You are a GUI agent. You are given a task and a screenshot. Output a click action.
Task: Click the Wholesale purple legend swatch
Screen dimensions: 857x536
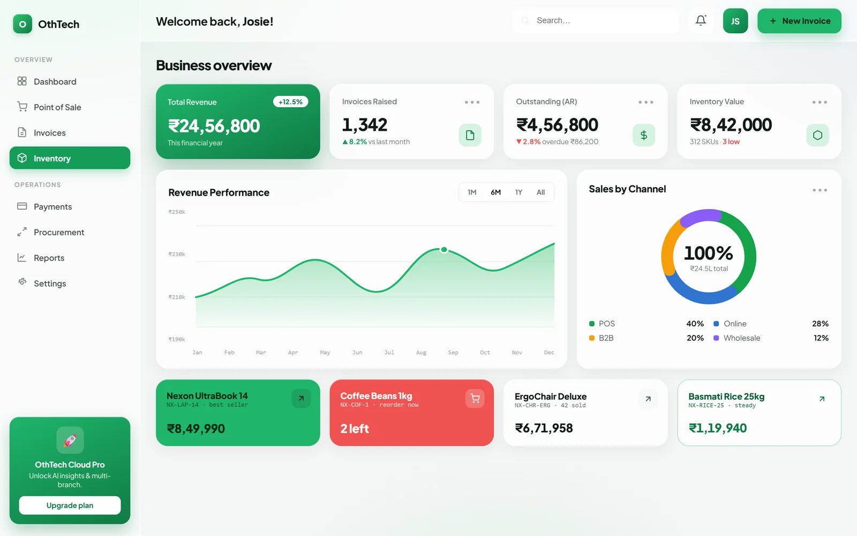pyautogui.click(x=716, y=338)
